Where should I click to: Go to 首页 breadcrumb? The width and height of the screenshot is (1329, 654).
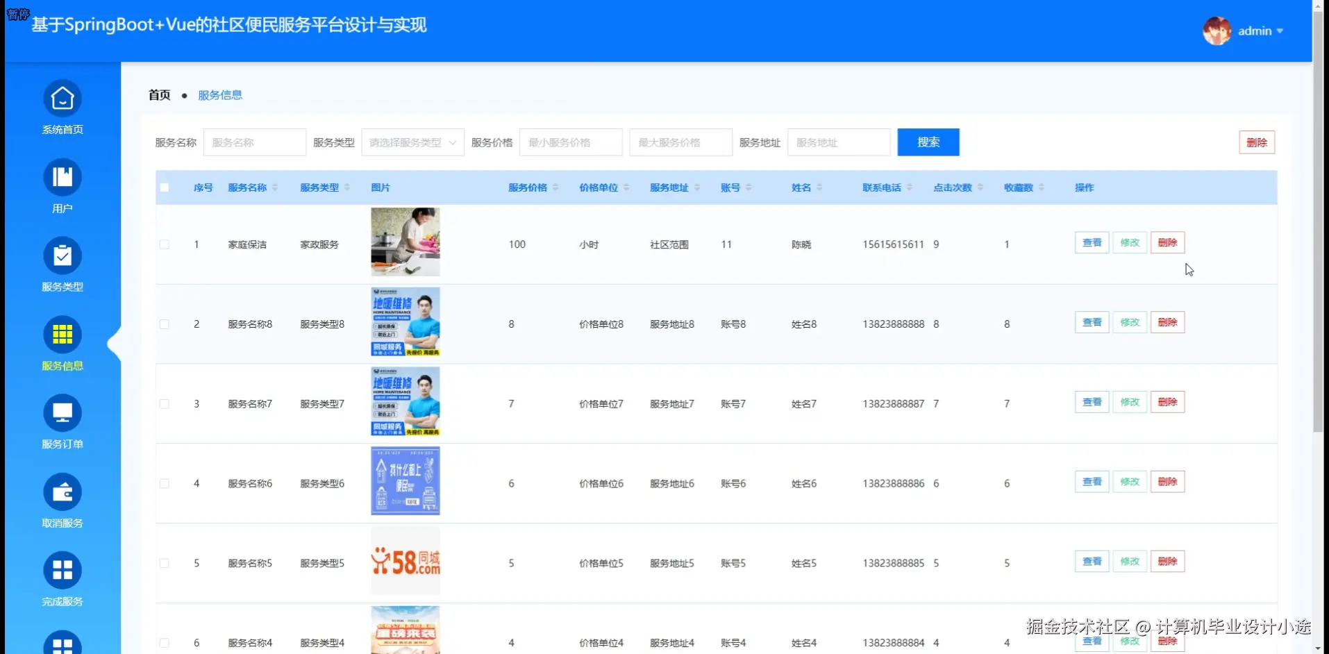[x=159, y=95]
